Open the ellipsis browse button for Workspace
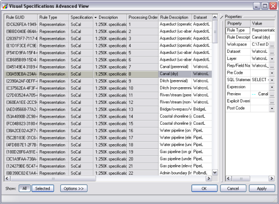Image resolution: width=279 pixels, height=204 pixels. (272, 45)
